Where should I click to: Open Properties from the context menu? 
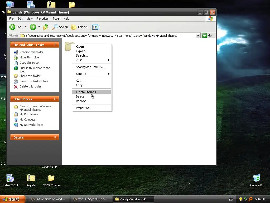pos(91,108)
